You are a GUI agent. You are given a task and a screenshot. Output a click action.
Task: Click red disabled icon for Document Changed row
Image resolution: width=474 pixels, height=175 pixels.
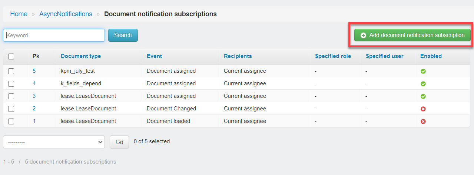click(x=423, y=109)
